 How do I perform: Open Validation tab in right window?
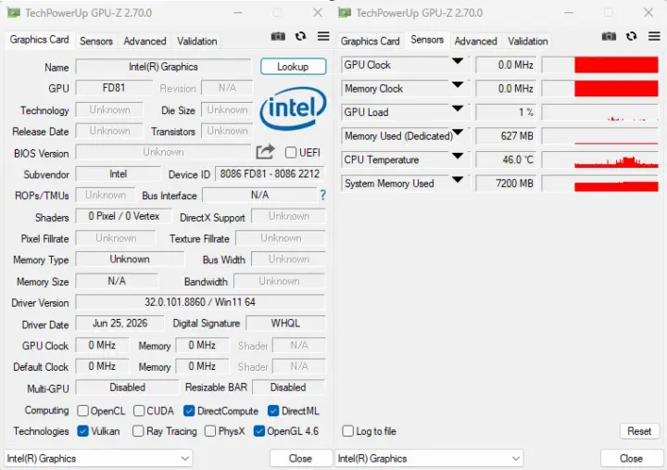point(528,42)
